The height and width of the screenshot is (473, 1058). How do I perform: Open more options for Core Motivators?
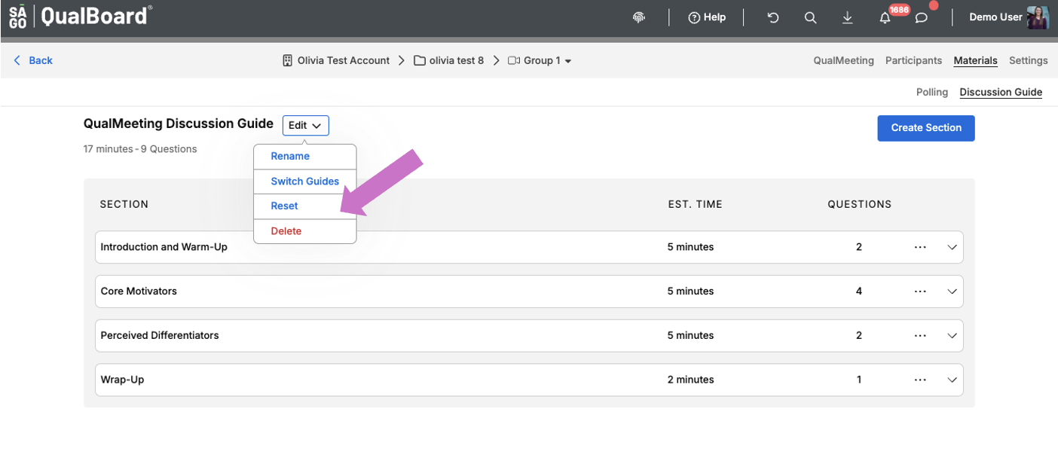[x=919, y=291]
